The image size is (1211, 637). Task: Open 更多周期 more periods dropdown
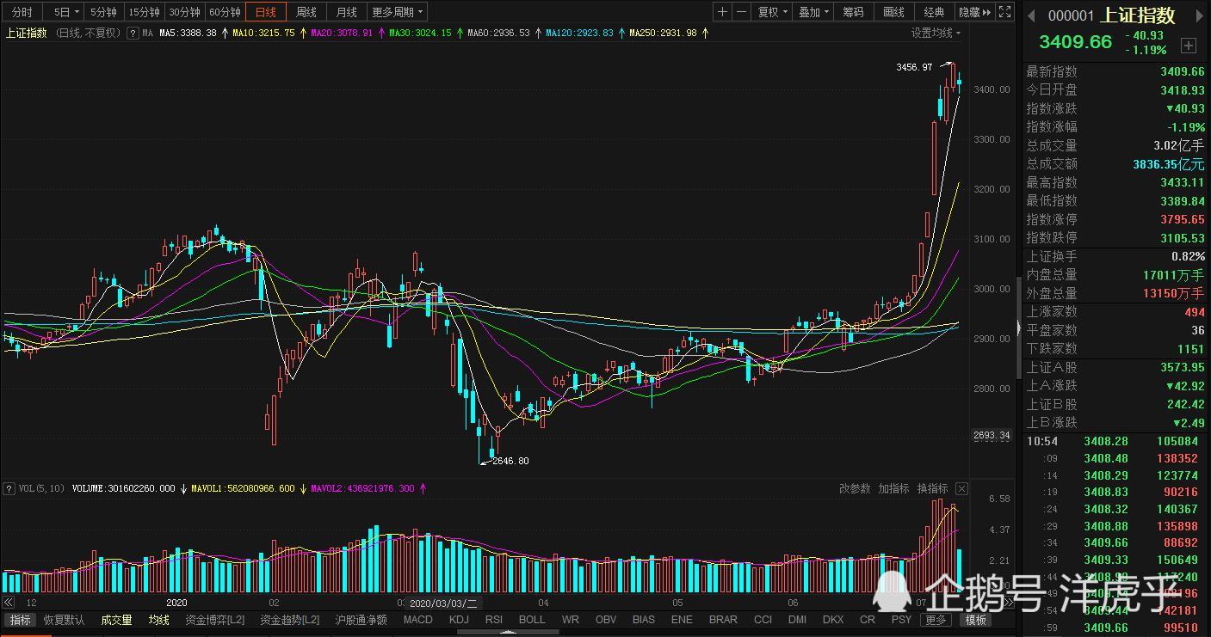(x=398, y=12)
